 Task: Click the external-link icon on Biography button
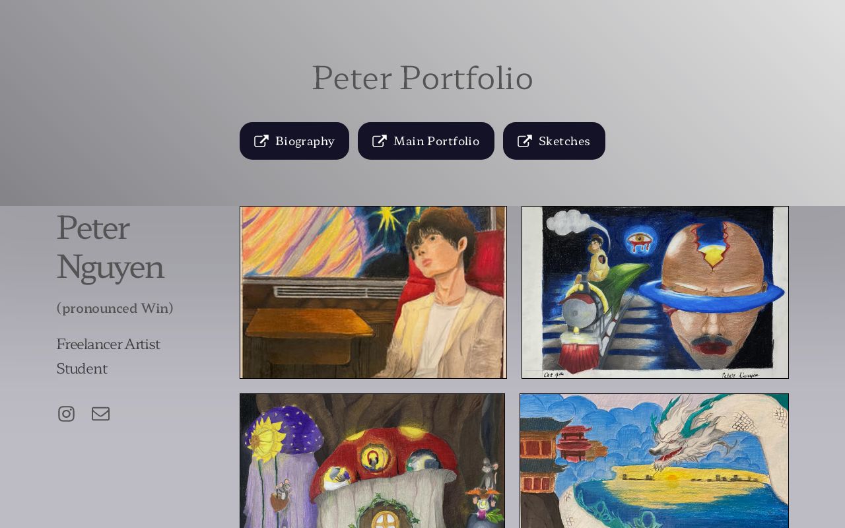[261, 141]
